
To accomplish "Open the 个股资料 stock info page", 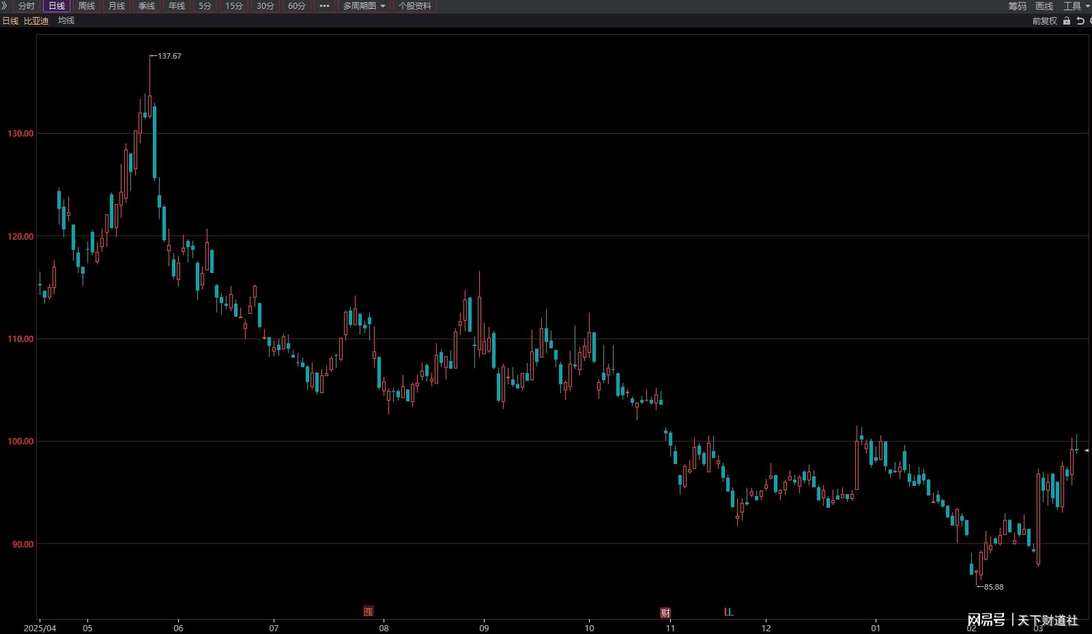I will tap(415, 6).
